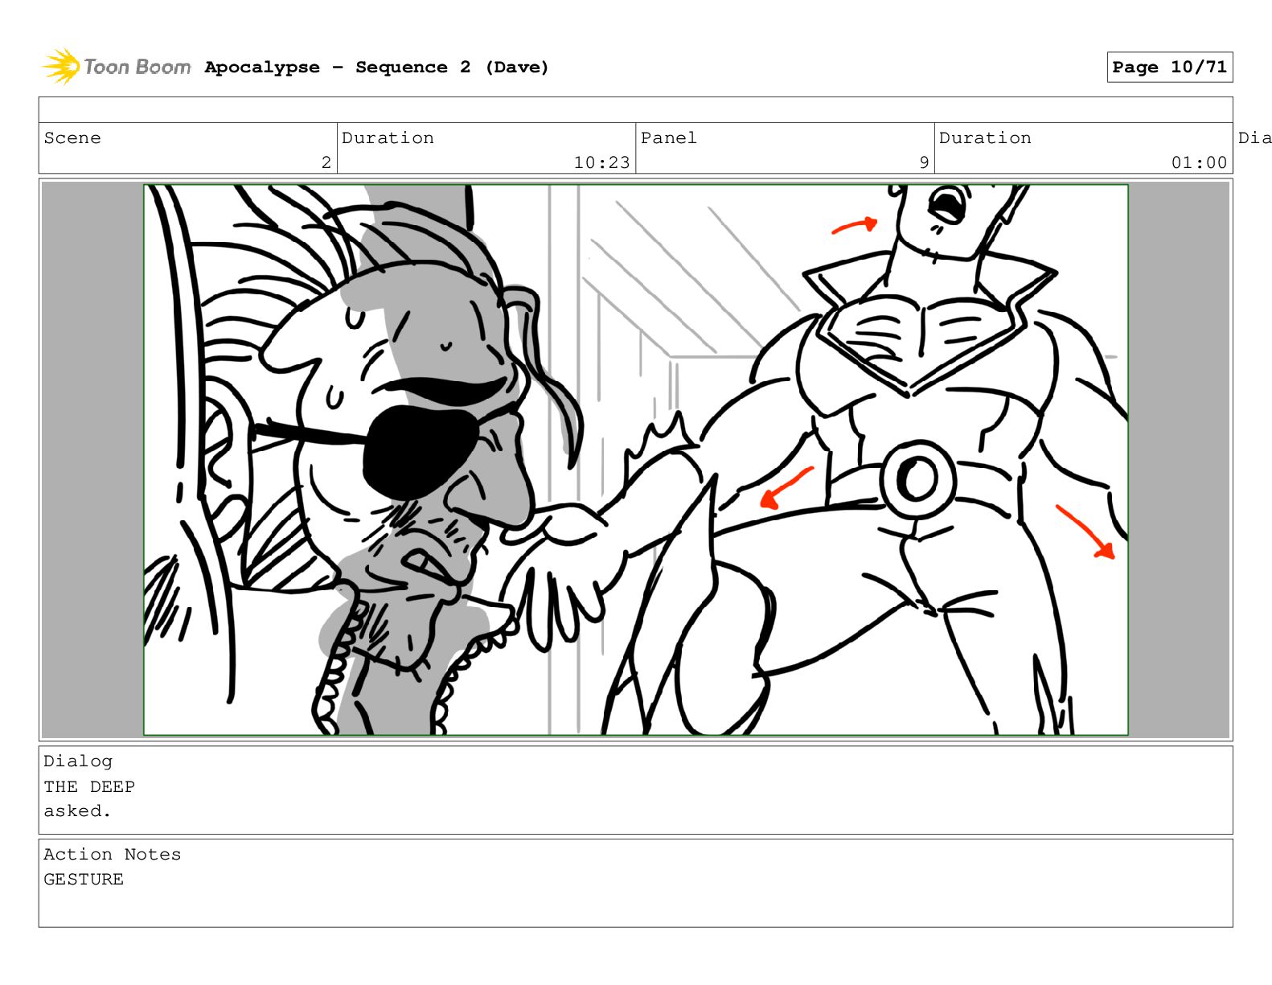Click the title 'Apocalypse – Sequence 2 (Dave)'

pyautogui.click(x=376, y=68)
